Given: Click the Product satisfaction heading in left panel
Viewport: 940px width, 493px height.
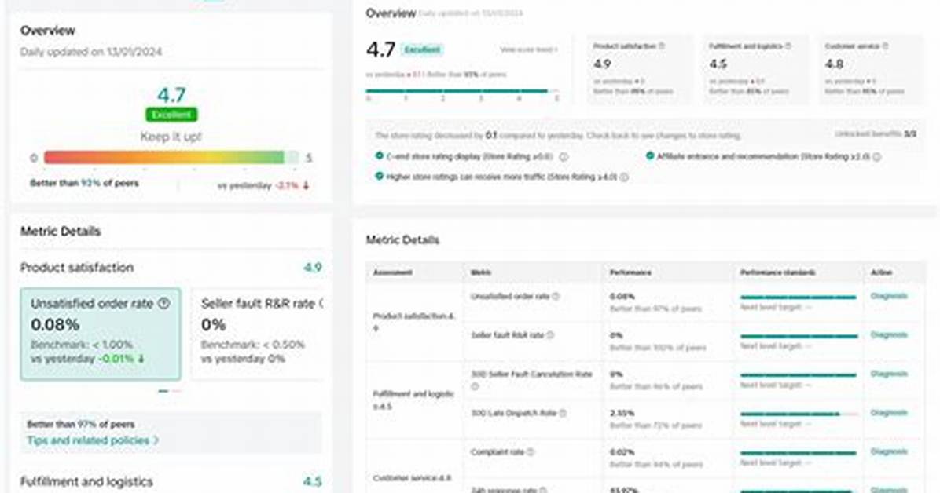Looking at the screenshot, I should coord(77,268).
